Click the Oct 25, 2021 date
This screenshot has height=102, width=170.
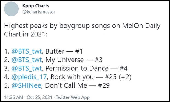pos(39,97)
